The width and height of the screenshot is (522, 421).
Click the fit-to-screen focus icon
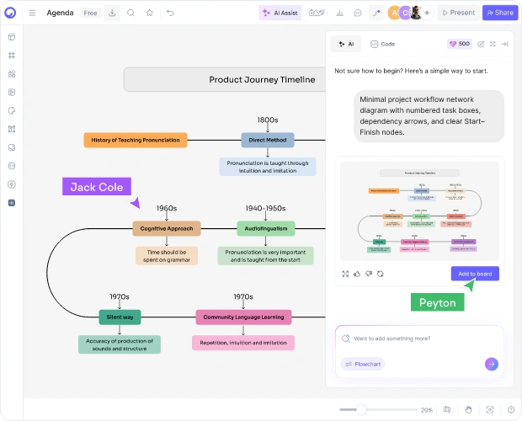[490, 410]
